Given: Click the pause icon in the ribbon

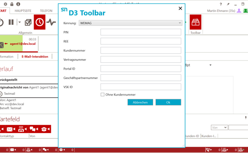Looking at the screenshot, I should 11,23.
